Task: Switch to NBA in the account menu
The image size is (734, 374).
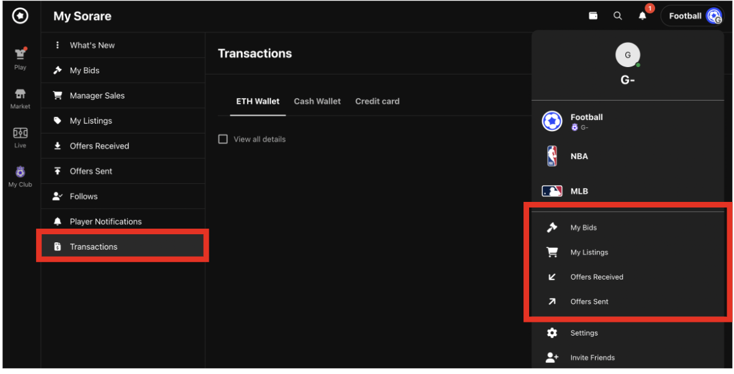Action: click(628, 157)
